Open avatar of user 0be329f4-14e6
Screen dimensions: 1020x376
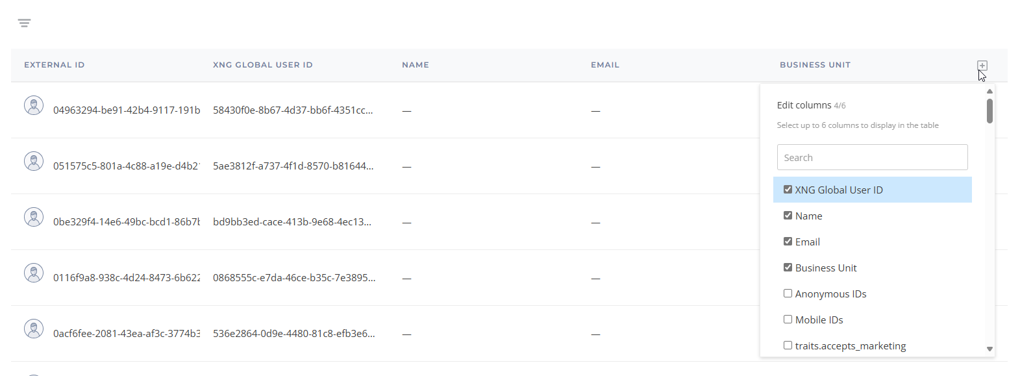point(34,217)
